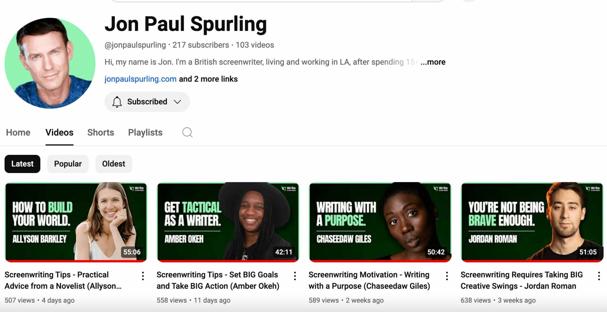
Task: Open the jonpaulspurling.com link
Action: click(x=140, y=79)
